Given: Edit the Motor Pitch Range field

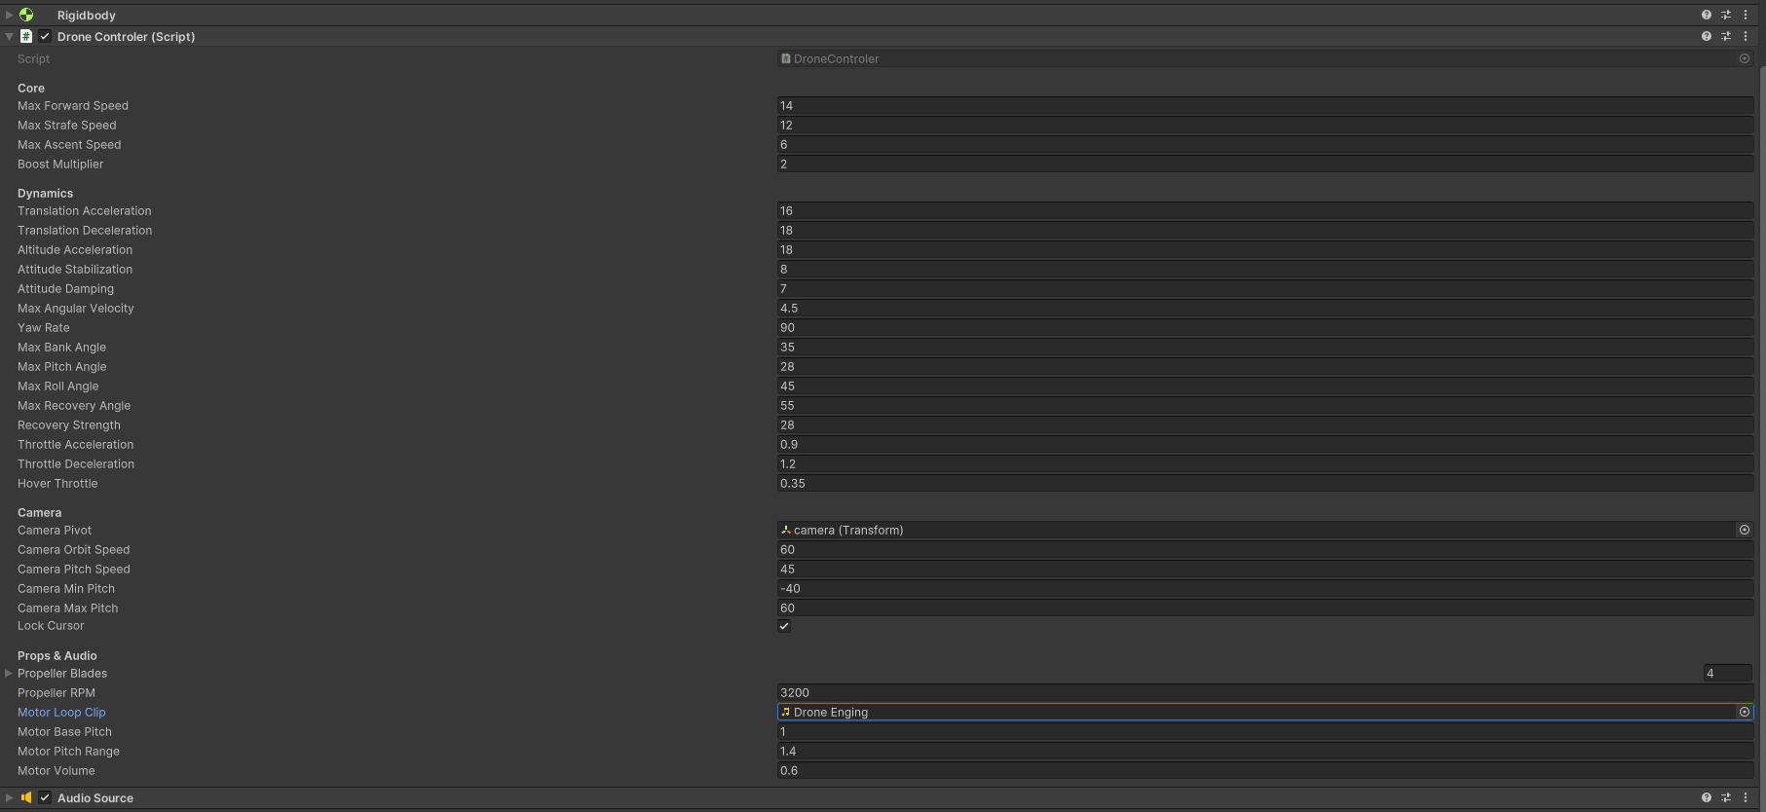Looking at the screenshot, I should click(x=1265, y=751).
